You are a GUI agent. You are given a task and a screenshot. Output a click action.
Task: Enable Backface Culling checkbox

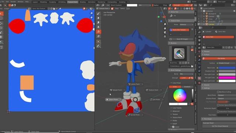point(218,92)
